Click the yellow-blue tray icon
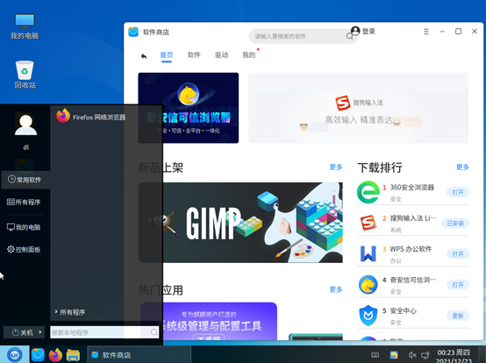Image resolution: width=486 pixels, height=363 pixels. coord(394,355)
